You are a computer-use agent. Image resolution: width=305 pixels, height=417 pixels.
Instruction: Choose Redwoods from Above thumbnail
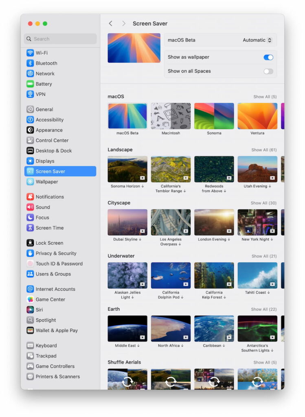[x=214, y=169]
